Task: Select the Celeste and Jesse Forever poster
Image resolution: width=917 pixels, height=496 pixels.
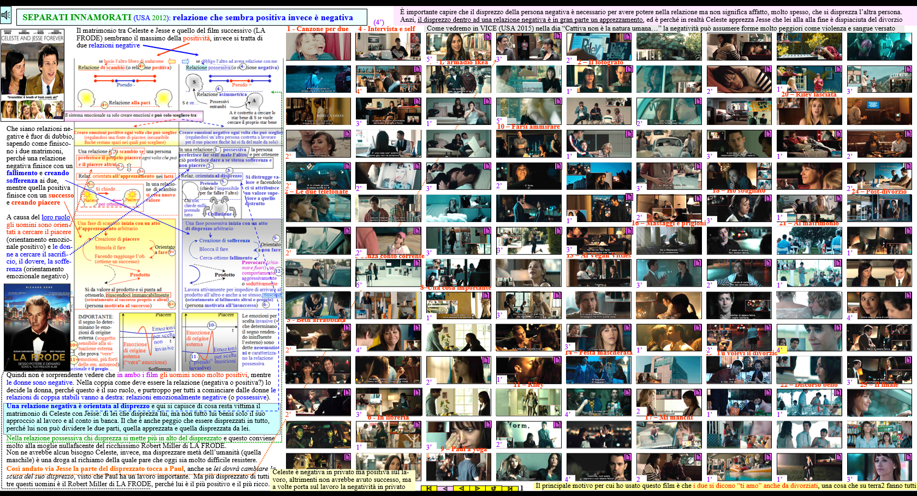Action: [32, 74]
